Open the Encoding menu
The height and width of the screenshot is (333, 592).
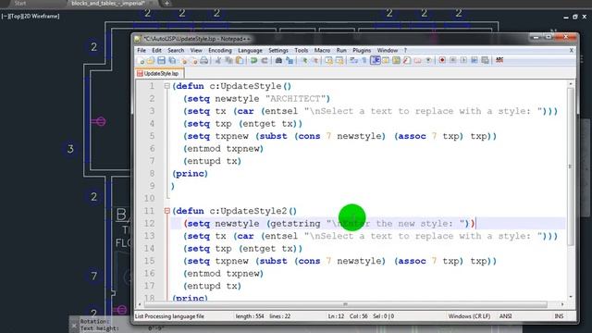(220, 50)
